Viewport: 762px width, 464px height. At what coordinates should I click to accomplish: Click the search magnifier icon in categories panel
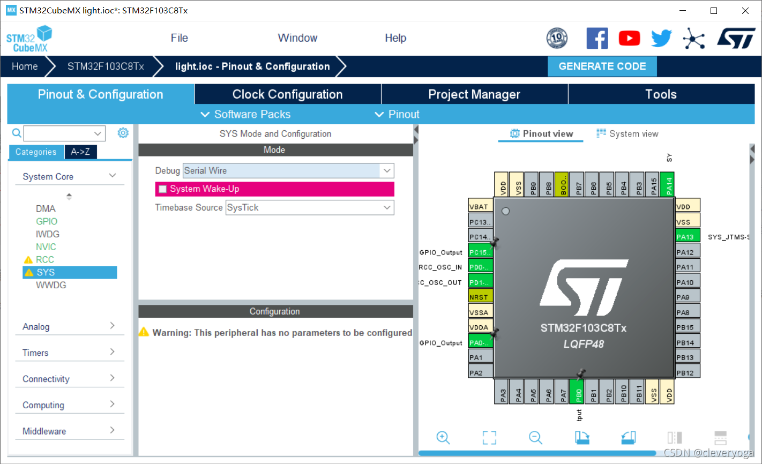[17, 133]
